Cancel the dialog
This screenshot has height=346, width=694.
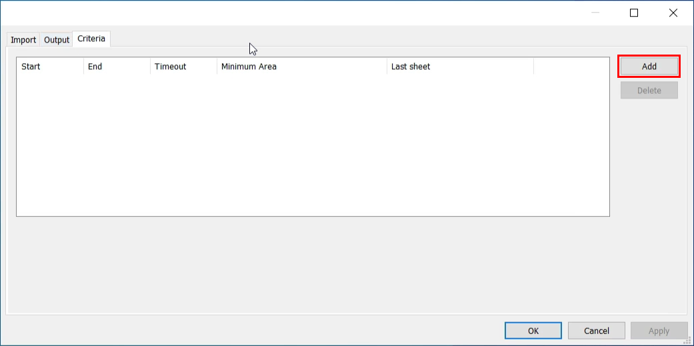[x=597, y=331]
